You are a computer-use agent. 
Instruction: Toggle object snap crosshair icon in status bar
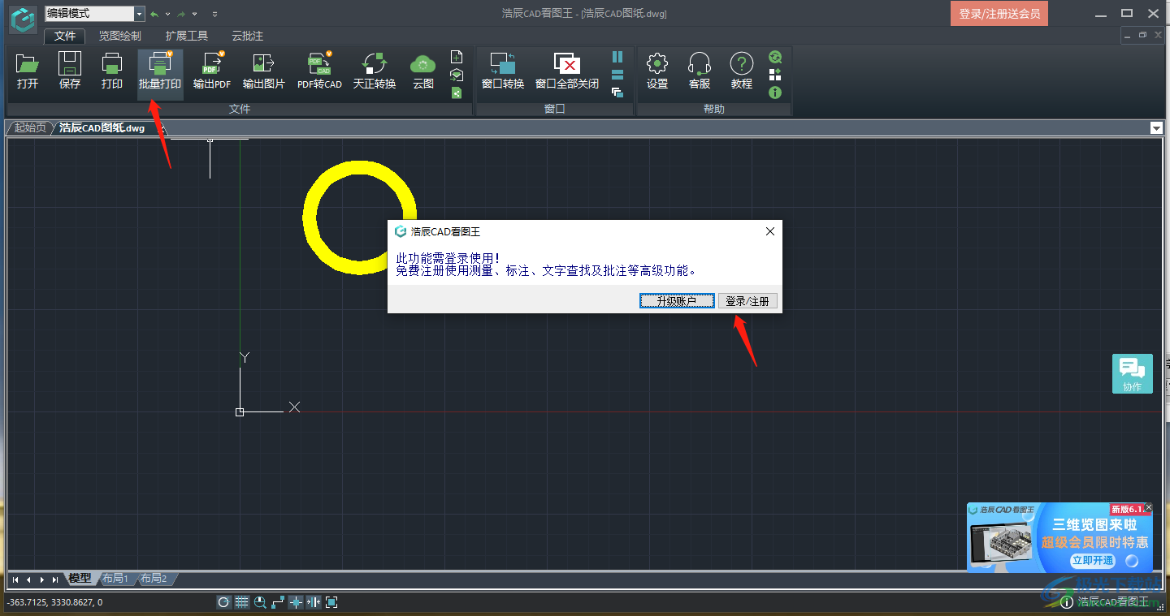coord(296,602)
